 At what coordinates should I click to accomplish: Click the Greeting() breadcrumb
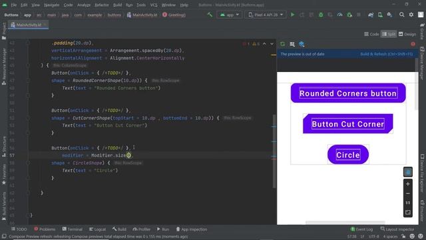point(174,15)
